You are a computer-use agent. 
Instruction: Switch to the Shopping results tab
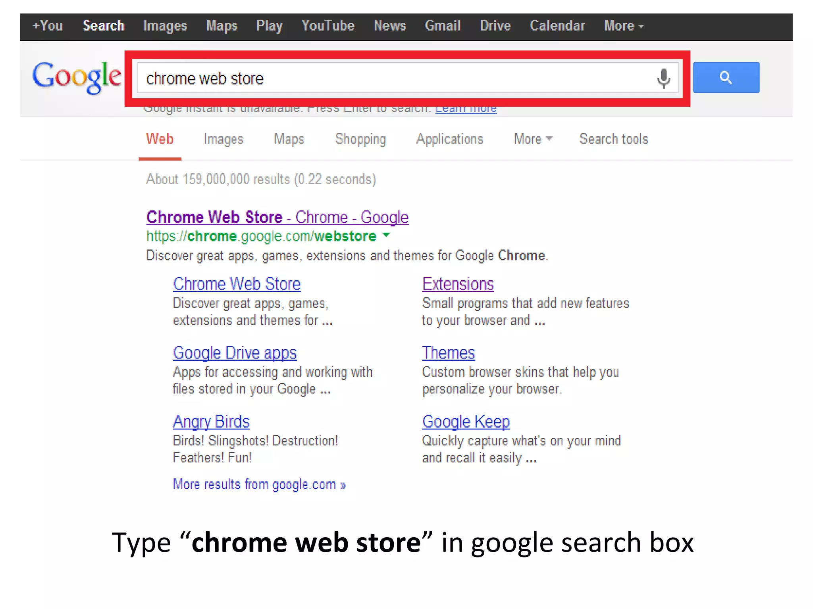click(x=360, y=140)
